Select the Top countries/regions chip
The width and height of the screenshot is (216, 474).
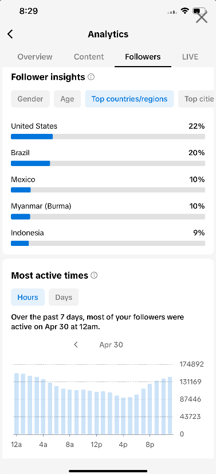coord(129,99)
